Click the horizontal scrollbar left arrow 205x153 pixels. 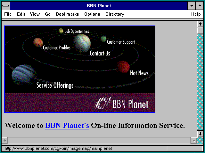tap(5, 141)
